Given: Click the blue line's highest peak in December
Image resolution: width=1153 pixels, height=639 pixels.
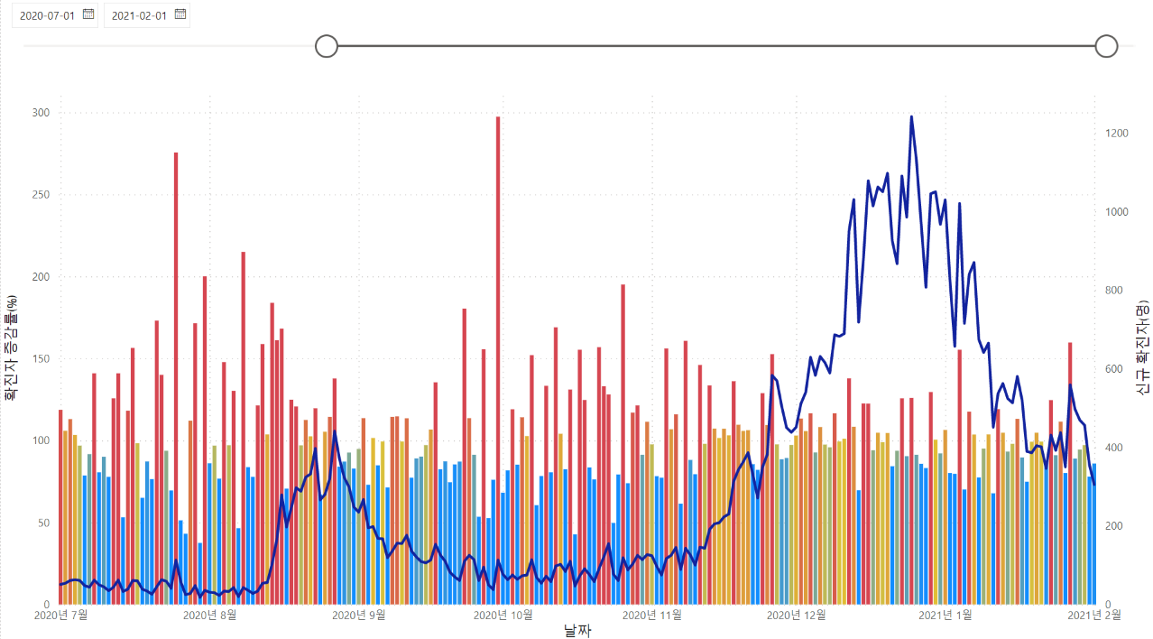Looking at the screenshot, I should pyautogui.click(x=911, y=116).
